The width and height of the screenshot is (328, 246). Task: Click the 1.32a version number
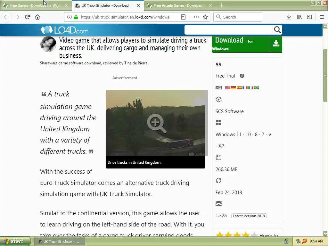coord(221,216)
